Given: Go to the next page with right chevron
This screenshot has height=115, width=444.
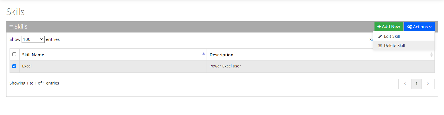Looking at the screenshot, I should point(428,84).
